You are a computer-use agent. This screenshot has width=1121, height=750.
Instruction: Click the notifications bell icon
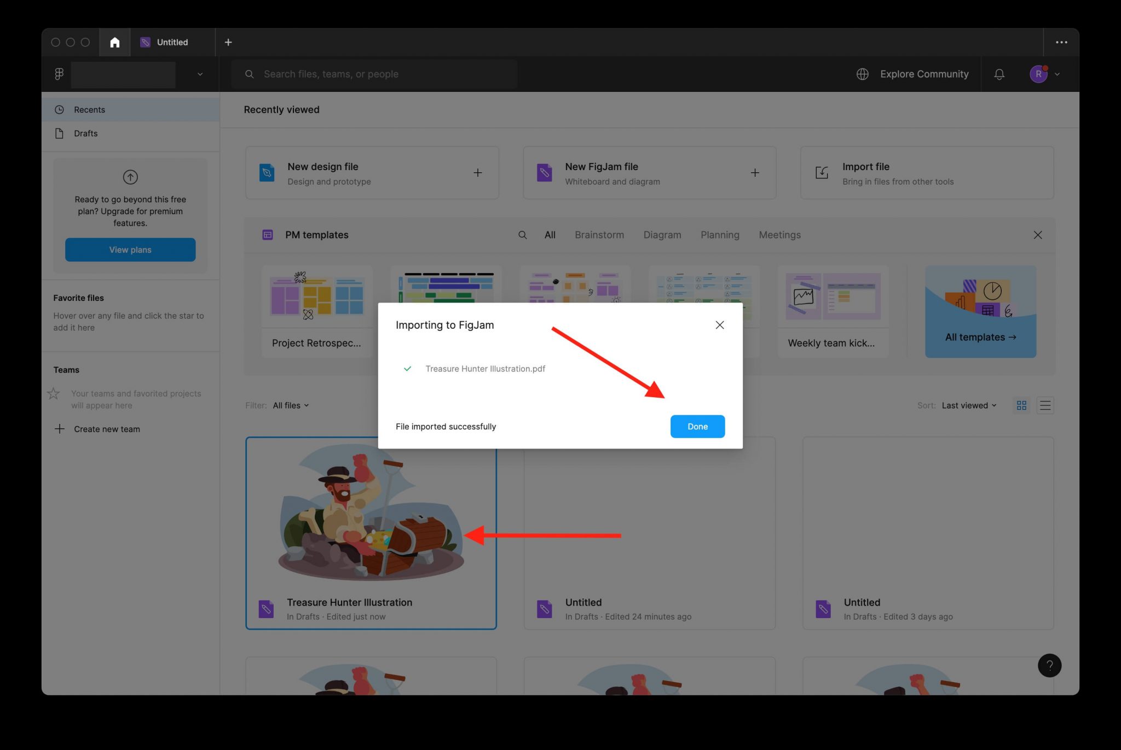(x=999, y=74)
